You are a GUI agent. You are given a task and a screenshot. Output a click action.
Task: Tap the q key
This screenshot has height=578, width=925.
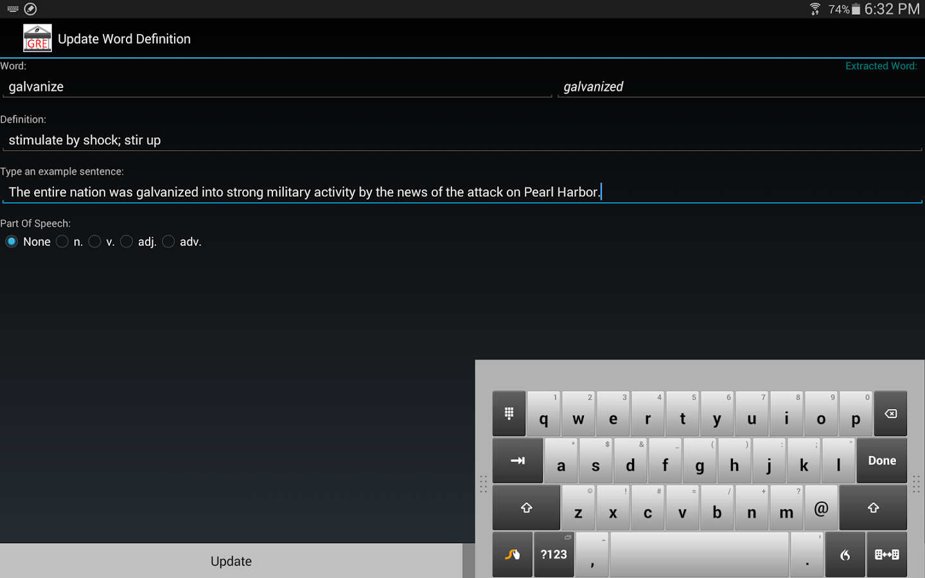[x=543, y=414]
